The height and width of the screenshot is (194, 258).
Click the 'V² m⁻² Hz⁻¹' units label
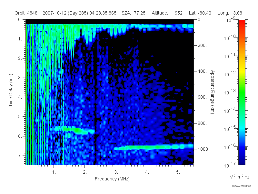[x=241, y=177]
